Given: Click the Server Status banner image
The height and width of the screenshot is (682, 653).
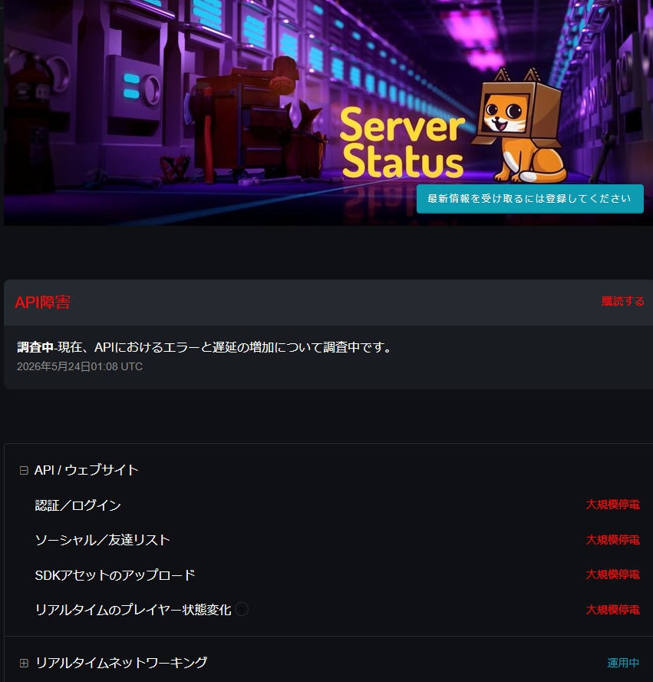Looking at the screenshot, I should [x=328, y=113].
